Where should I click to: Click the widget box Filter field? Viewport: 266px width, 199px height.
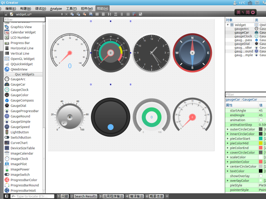(x=24, y=19)
